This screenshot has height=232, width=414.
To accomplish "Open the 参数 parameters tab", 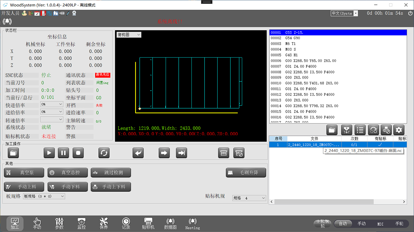I will pyautogui.click(x=59, y=223).
